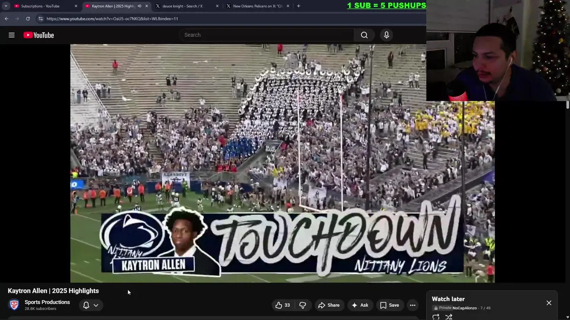
Task: Open the Ask AI button
Action: coord(360,305)
